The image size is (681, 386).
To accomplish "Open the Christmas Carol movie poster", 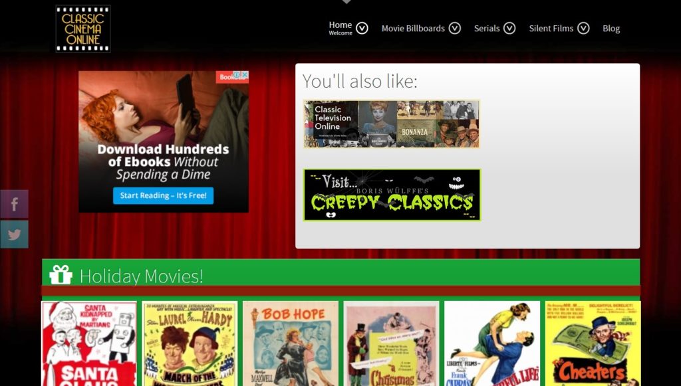I will pyautogui.click(x=391, y=343).
